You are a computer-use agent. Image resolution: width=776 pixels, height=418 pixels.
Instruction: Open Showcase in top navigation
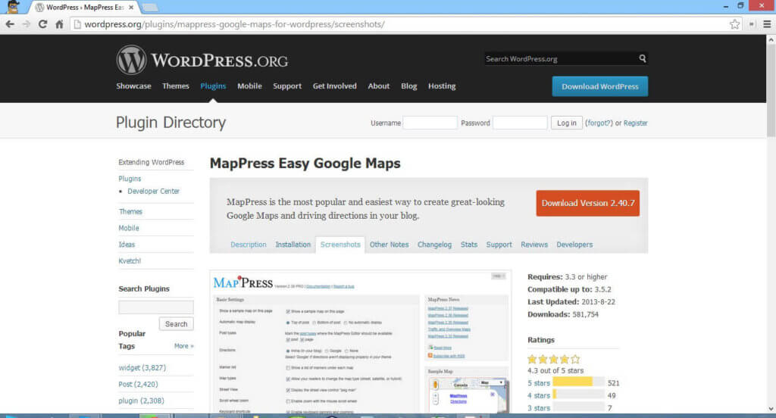pyautogui.click(x=133, y=86)
